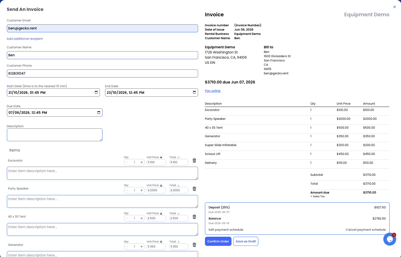Select the '$3710.00 due Jun 07, 2026' text
The image size is (401, 257).
(230, 82)
